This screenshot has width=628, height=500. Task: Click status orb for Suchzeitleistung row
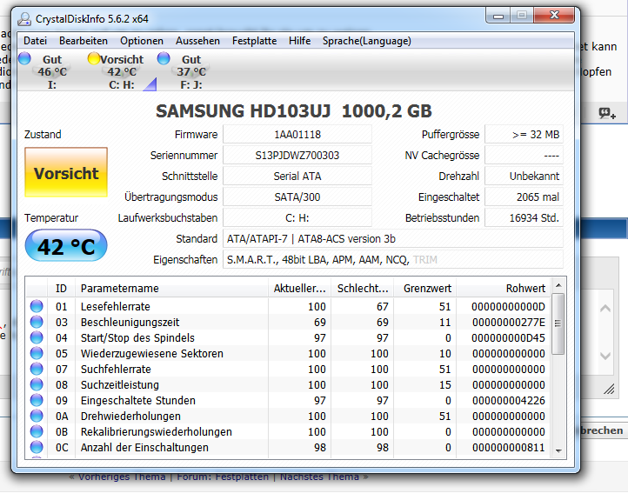tap(37, 384)
